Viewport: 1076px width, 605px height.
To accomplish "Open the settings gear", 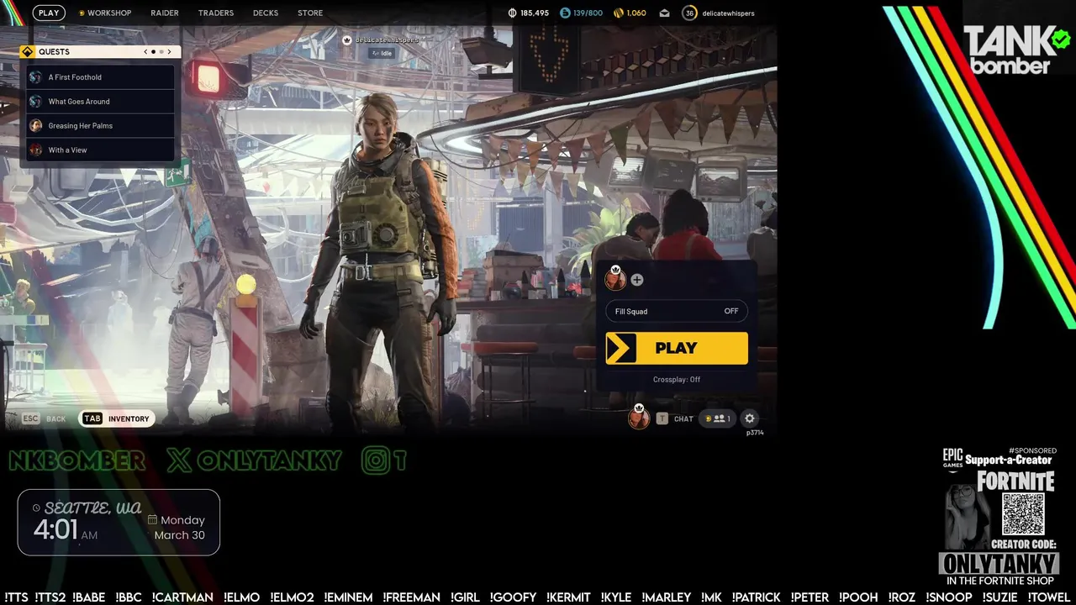I will click(x=750, y=418).
